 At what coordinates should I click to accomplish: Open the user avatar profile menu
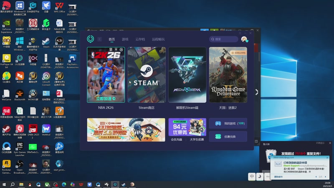click(244, 39)
